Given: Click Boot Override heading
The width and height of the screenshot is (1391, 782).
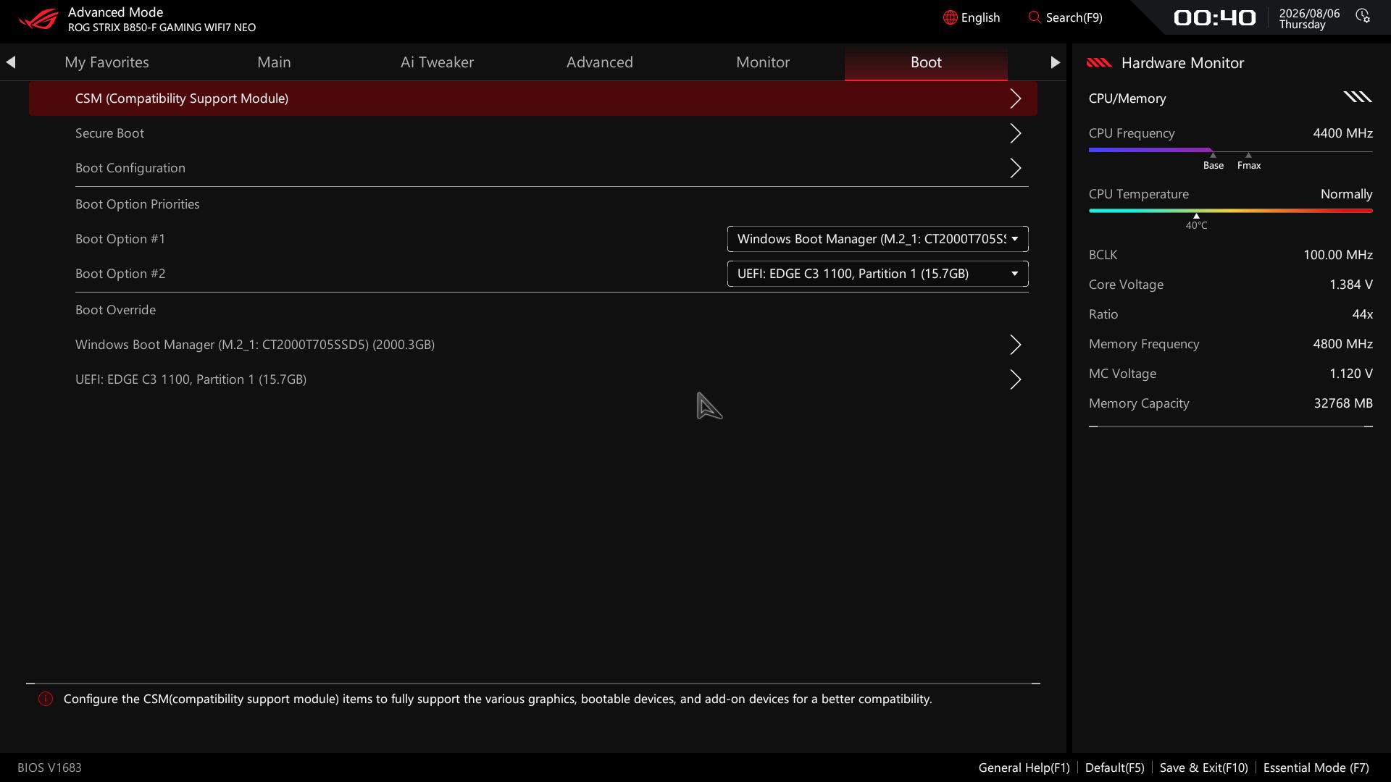Looking at the screenshot, I should point(115,310).
